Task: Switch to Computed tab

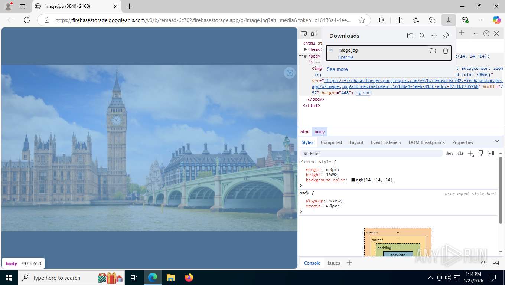Action: click(331, 142)
